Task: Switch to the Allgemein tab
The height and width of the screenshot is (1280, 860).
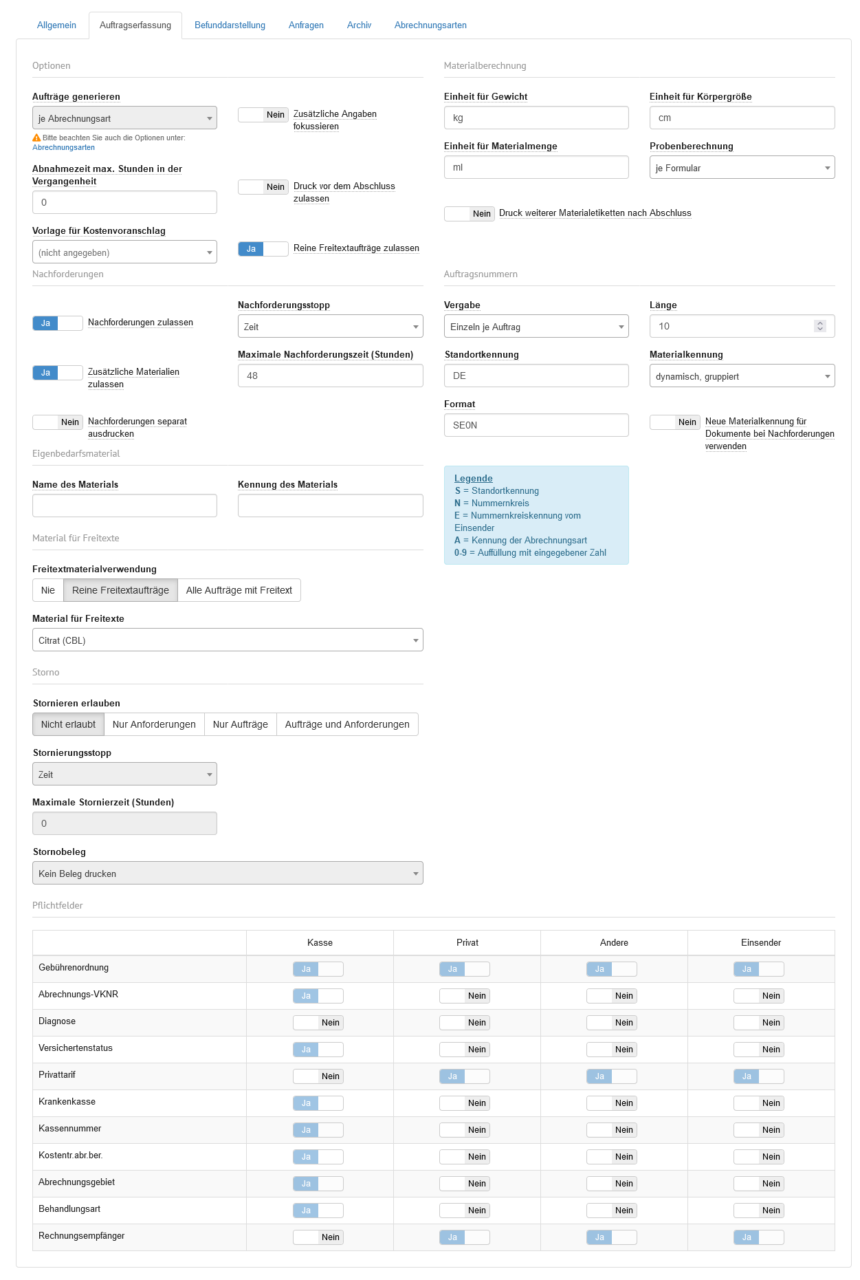Action: pyautogui.click(x=56, y=25)
